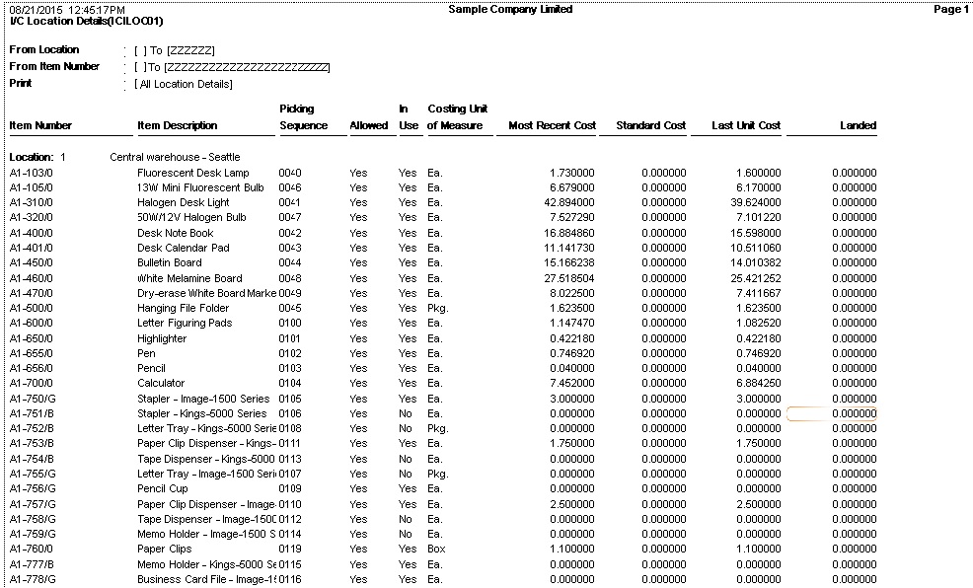Screen dimensions: 973x588
Task: Click the Central warehouse - Seattle location text
Action: tap(175, 157)
